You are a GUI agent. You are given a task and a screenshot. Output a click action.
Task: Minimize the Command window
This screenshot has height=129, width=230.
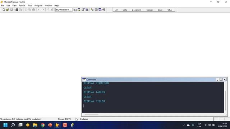[x=217, y=80]
